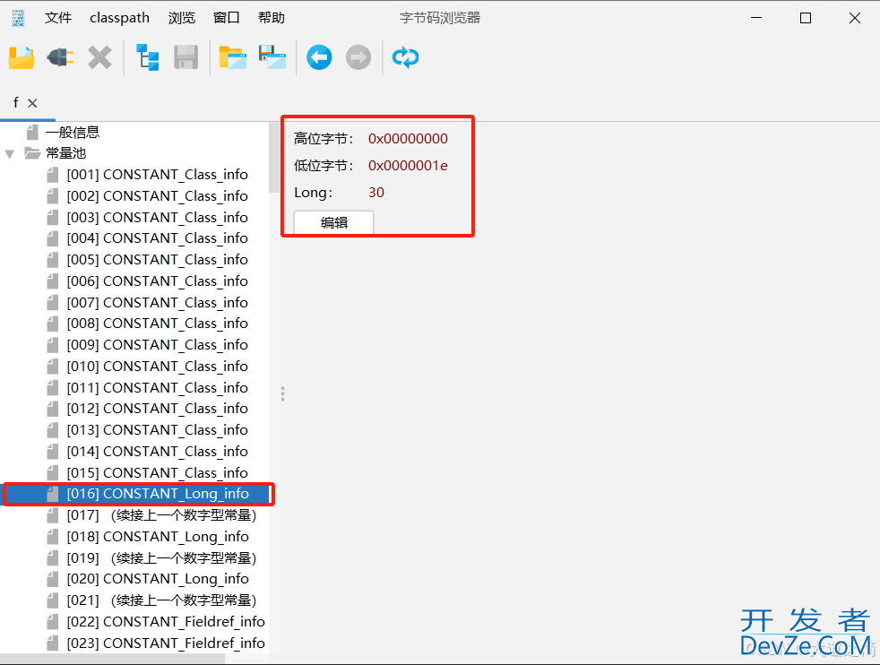
Task: Maximize the 字节码浏览器 window
Action: [x=806, y=18]
